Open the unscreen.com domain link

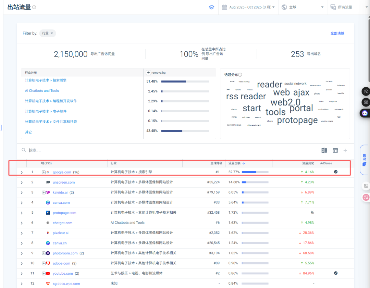click(x=64, y=182)
